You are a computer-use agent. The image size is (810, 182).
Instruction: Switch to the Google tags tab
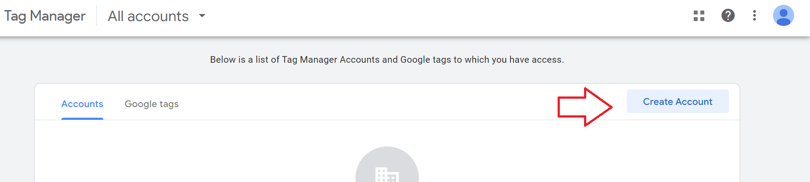pyautogui.click(x=152, y=104)
